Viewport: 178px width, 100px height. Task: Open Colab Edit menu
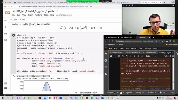tap(19, 15)
